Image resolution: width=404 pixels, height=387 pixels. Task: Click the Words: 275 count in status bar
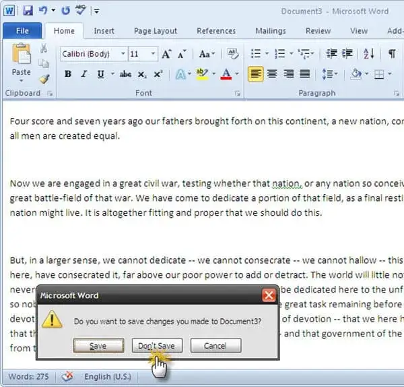29,377
